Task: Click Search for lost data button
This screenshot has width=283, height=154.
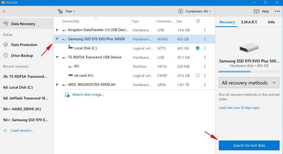Action: [249, 145]
